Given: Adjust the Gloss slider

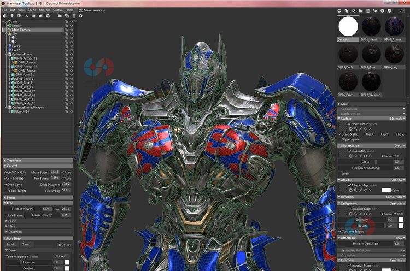Looking at the screenshot, I should [366, 162].
